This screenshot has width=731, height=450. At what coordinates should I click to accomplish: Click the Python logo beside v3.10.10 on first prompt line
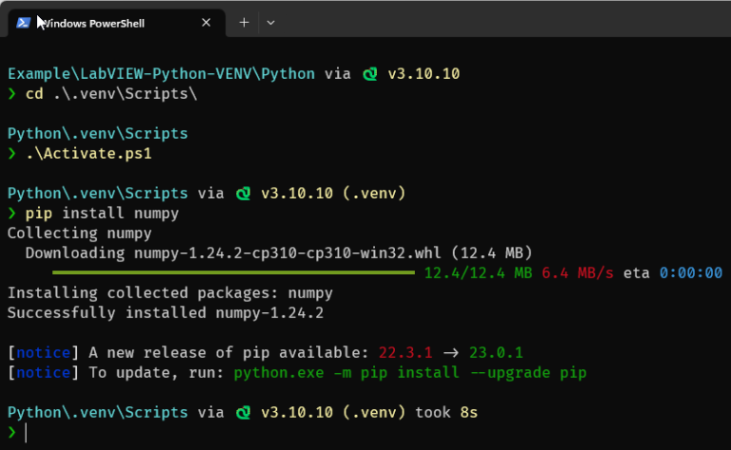click(370, 74)
